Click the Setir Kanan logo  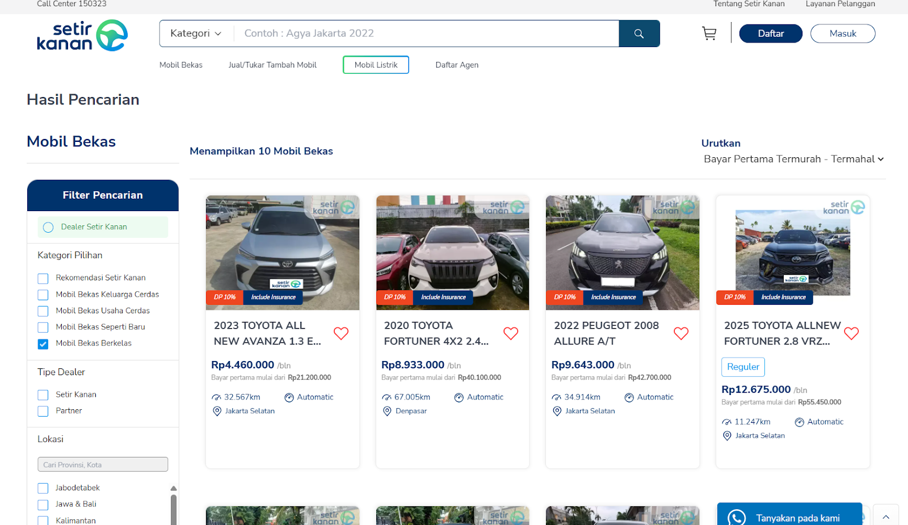(x=82, y=35)
